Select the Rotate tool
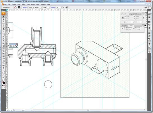Viewport: 153px width, 113px height. click(4, 41)
